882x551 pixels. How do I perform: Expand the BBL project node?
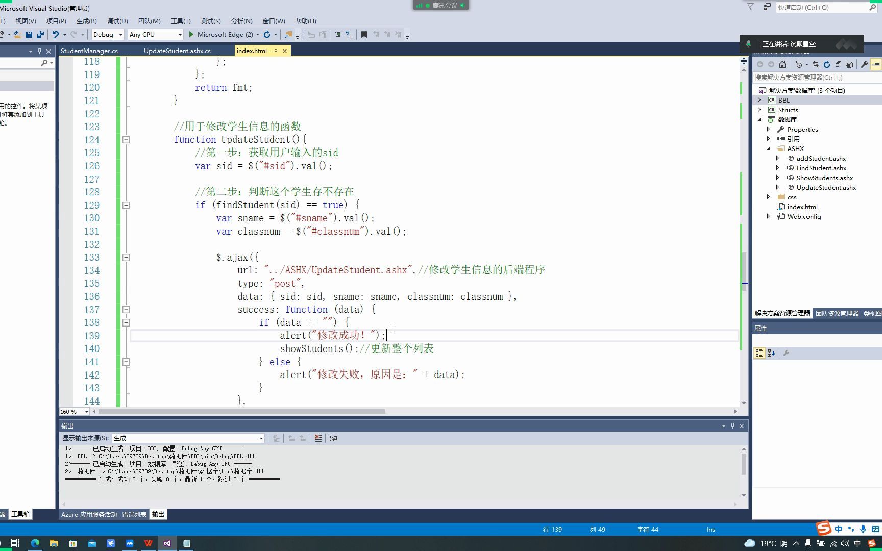(x=760, y=100)
